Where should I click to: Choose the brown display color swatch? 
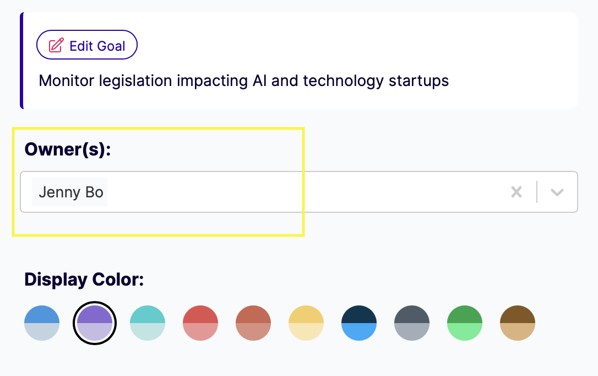(x=518, y=323)
